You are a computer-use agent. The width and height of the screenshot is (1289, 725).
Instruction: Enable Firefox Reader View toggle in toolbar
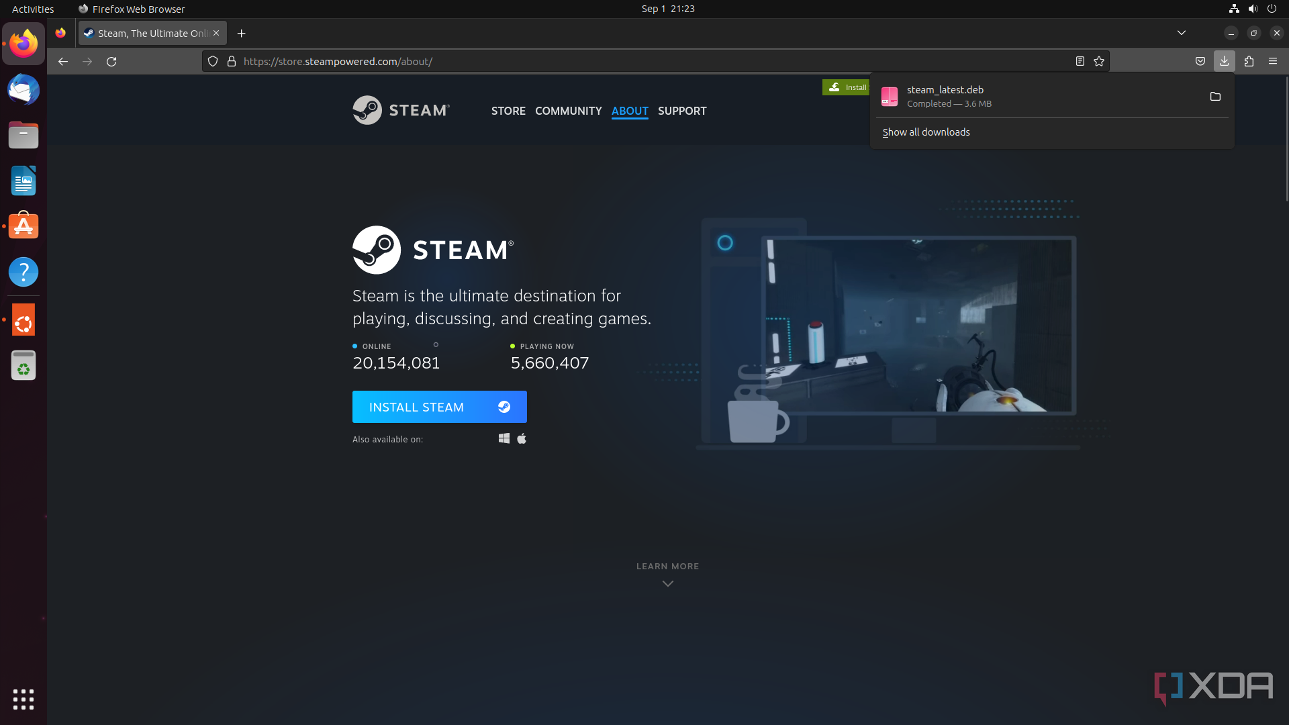click(1079, 60)
